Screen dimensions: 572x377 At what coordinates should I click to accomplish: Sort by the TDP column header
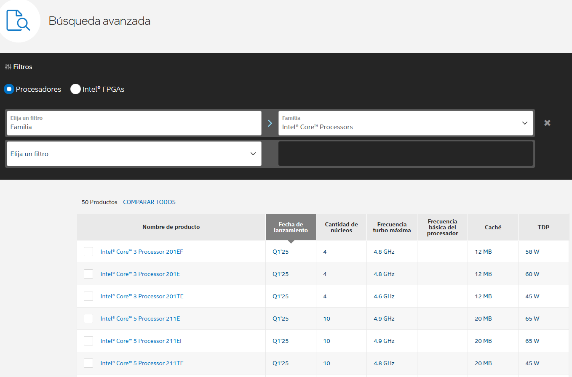543,227
